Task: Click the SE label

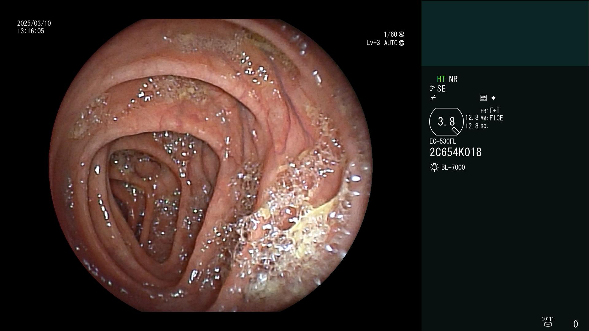Action: point(441,89)
